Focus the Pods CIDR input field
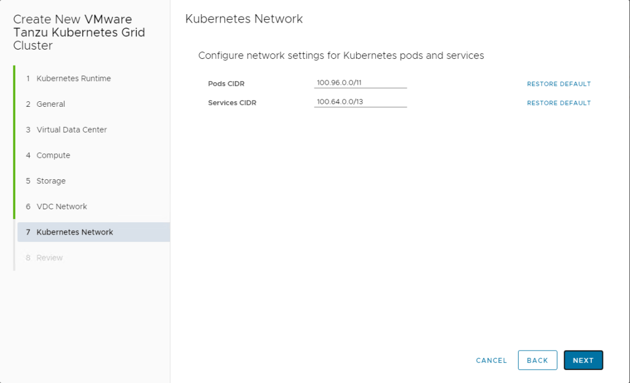 [361, 82]
